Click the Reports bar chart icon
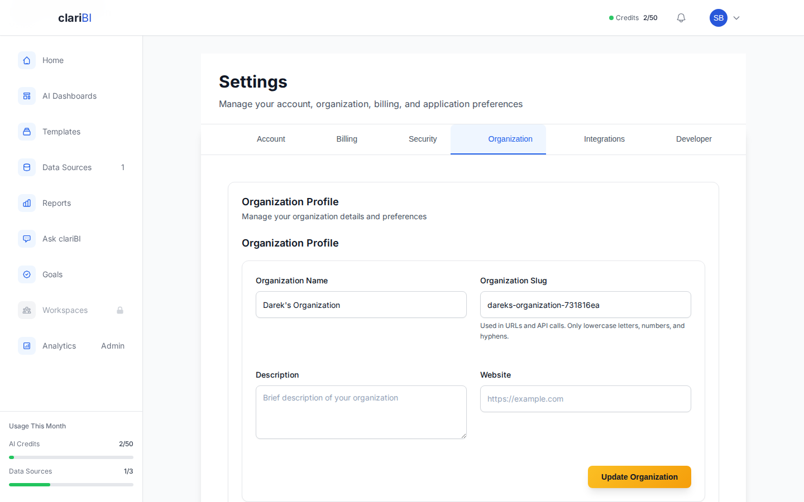Screen dimensions: 804x502 27,203
